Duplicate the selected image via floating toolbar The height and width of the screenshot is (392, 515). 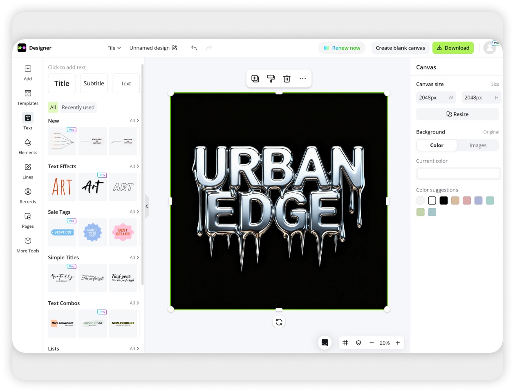tap(255, 78)
